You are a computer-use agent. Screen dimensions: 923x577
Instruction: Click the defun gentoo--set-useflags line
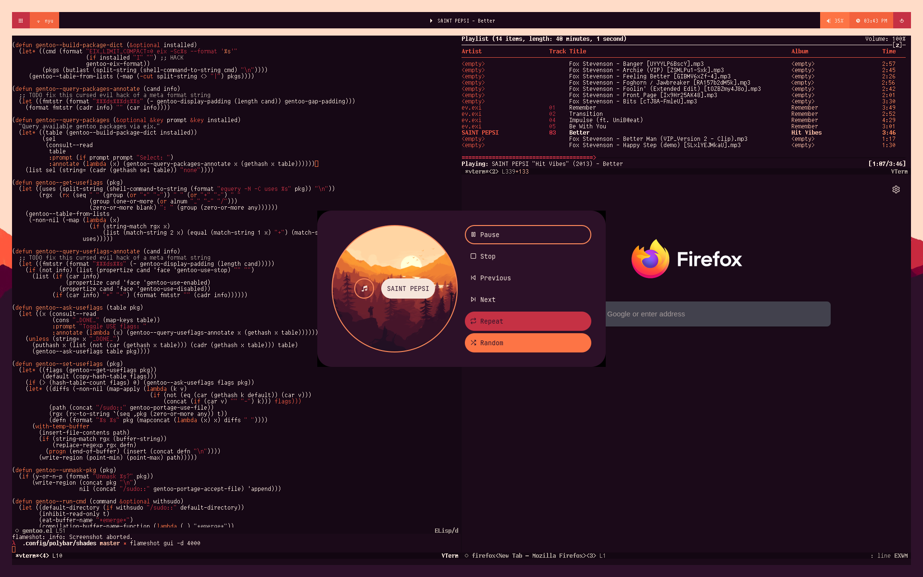coord(67,364)
